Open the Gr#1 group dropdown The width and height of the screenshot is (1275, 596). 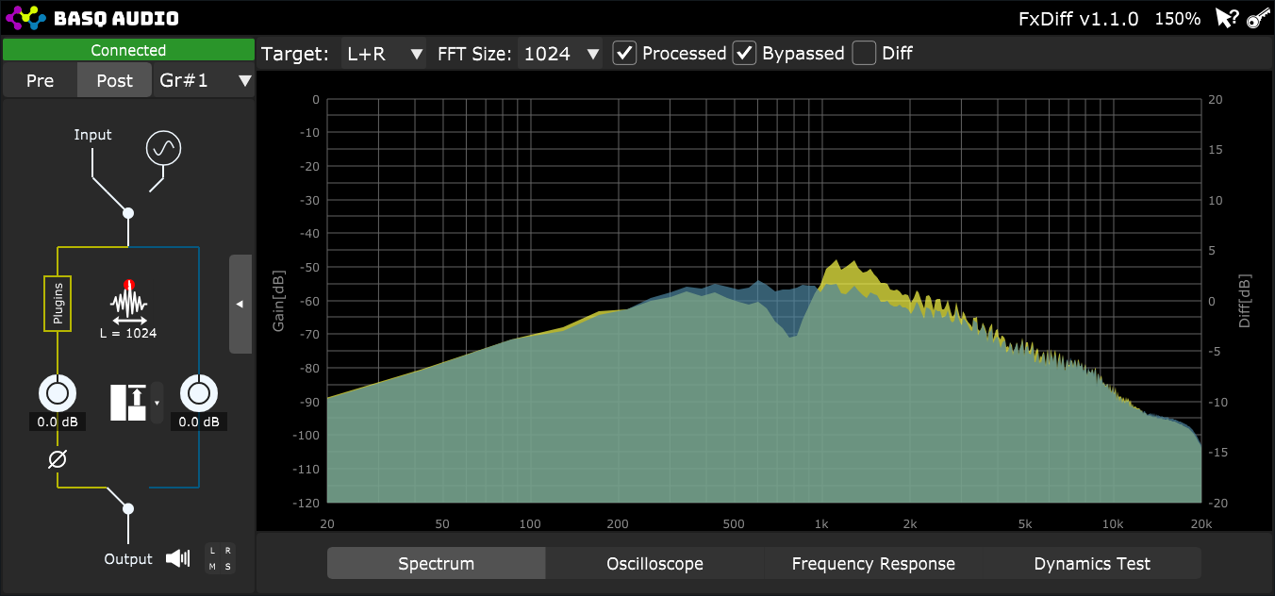[205, 81]
